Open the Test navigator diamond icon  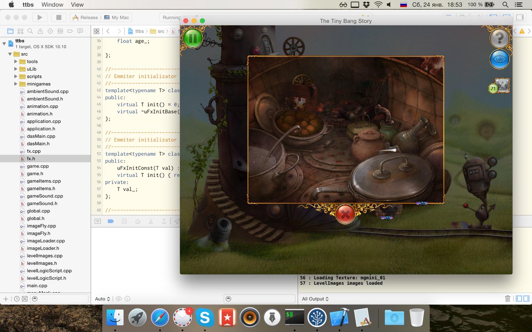point(50,31)
